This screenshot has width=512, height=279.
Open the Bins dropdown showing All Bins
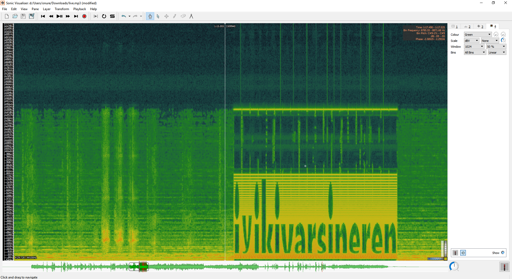(475, 52)
